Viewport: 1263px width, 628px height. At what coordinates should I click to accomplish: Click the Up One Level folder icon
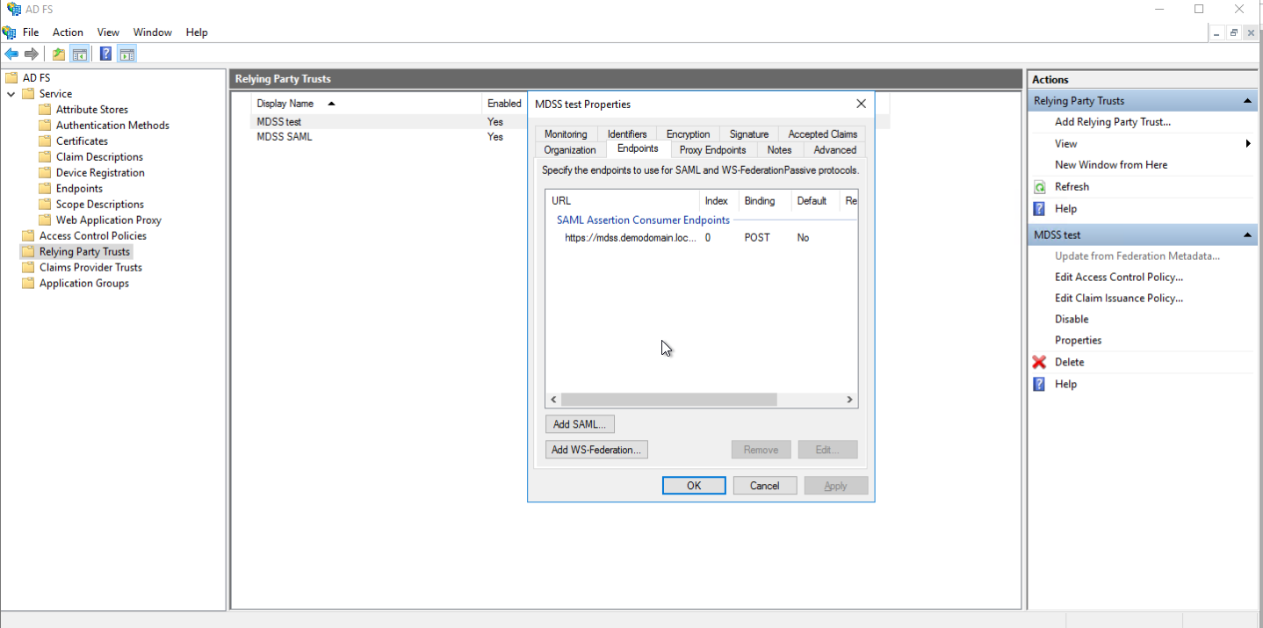coord(58,54)
